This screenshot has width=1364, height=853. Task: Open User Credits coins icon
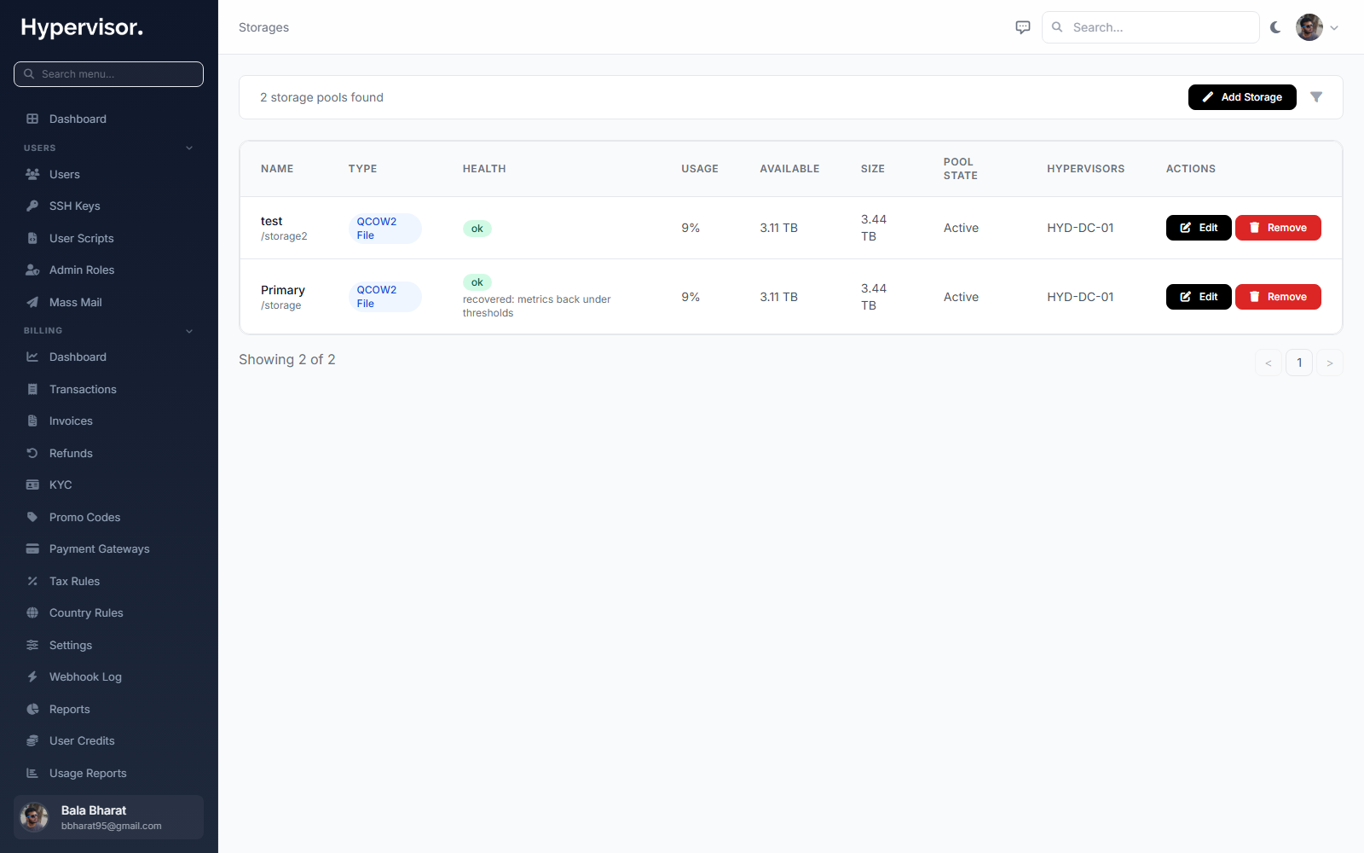pyautogui.click(x=32, y=740)
